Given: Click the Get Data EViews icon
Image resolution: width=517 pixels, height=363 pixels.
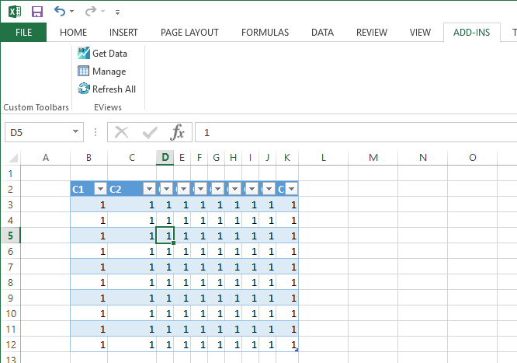Looking at the screenshot, I should (84, 53).
